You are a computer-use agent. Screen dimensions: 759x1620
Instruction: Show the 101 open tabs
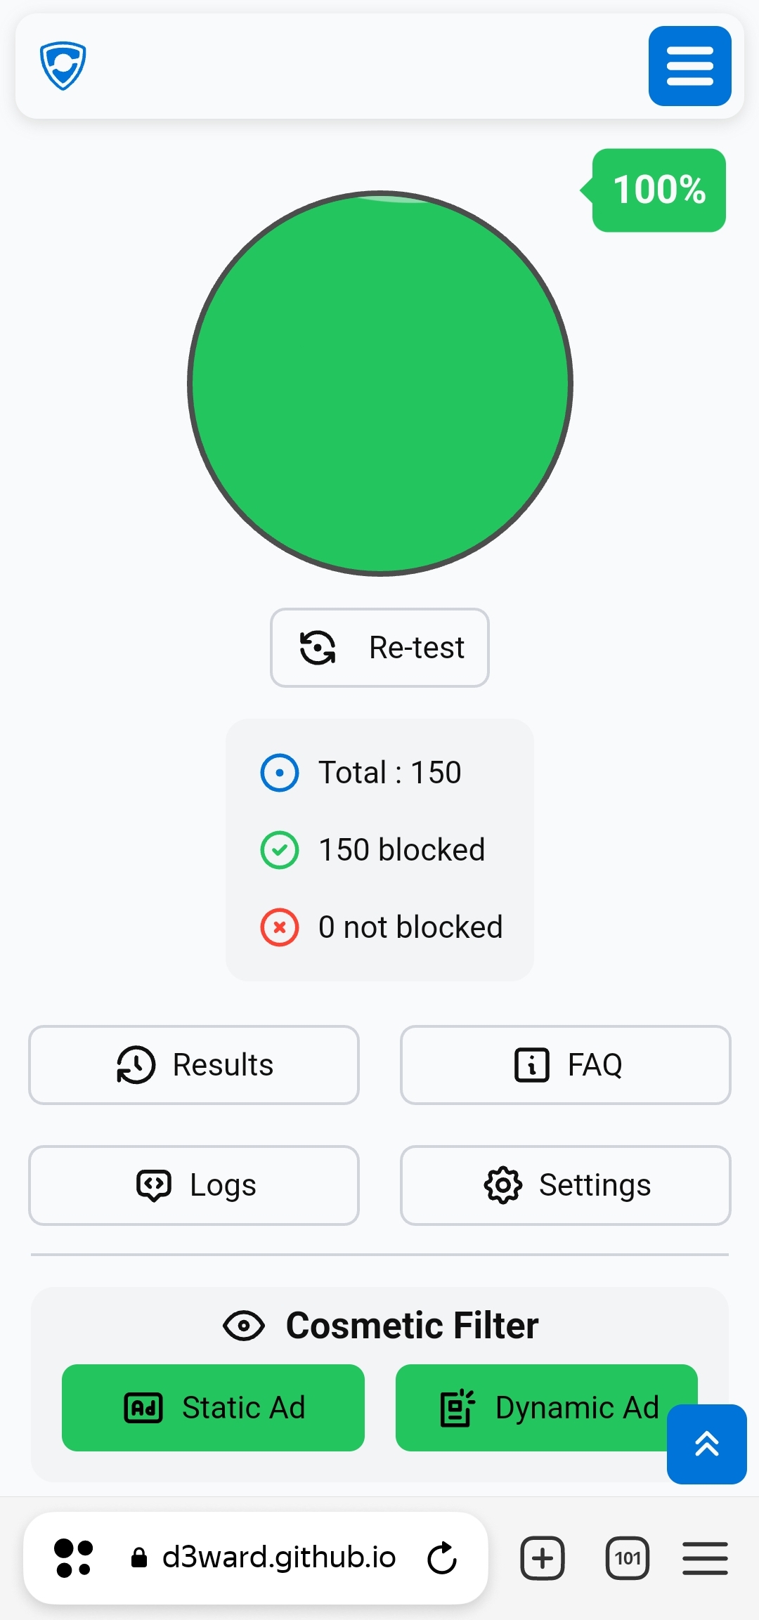pos(628,1558)
